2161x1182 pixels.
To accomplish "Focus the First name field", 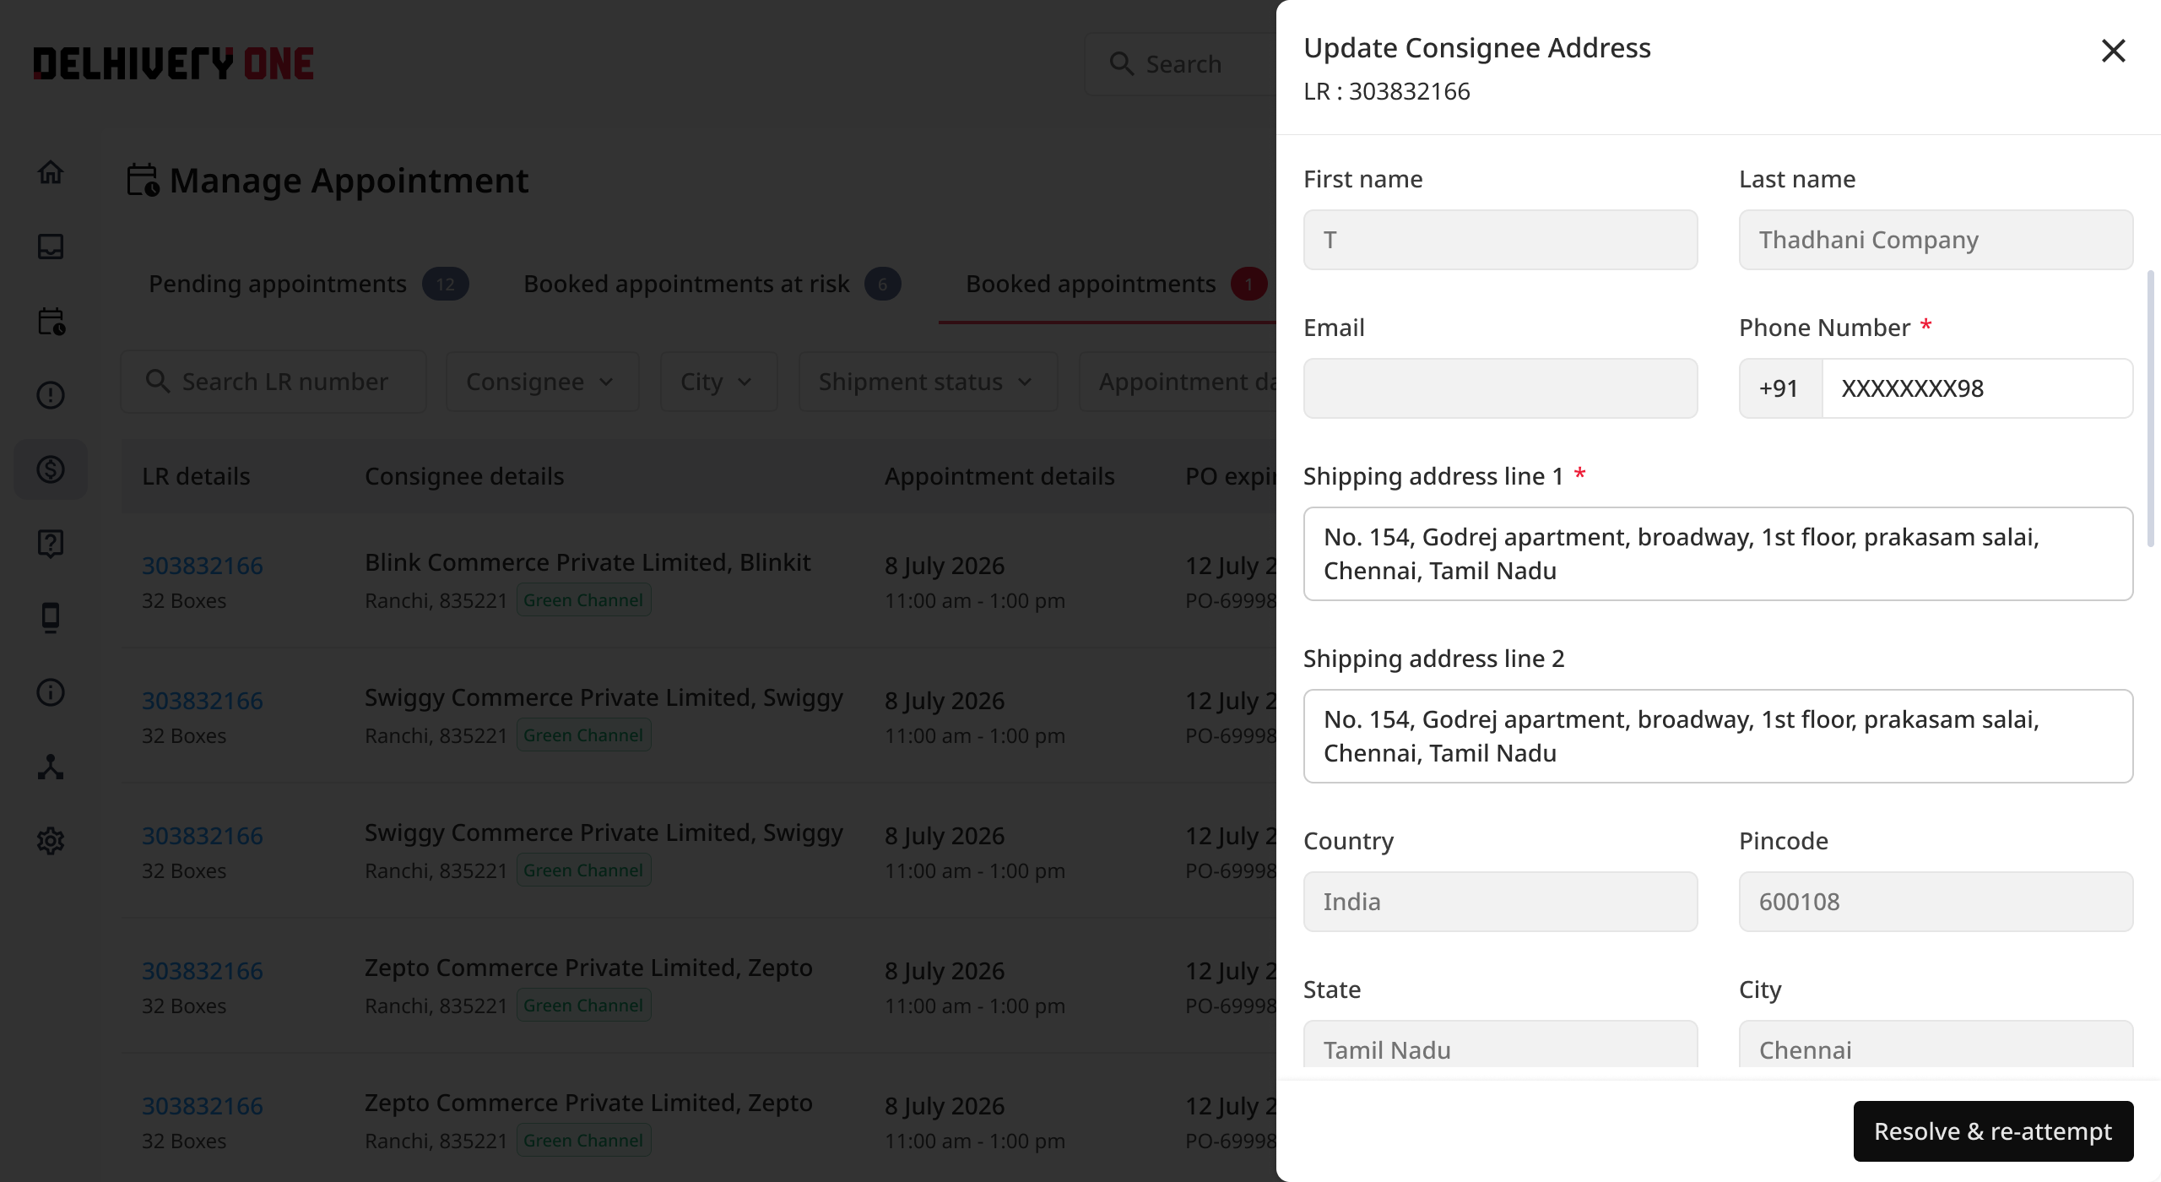I will [1500, 240].
